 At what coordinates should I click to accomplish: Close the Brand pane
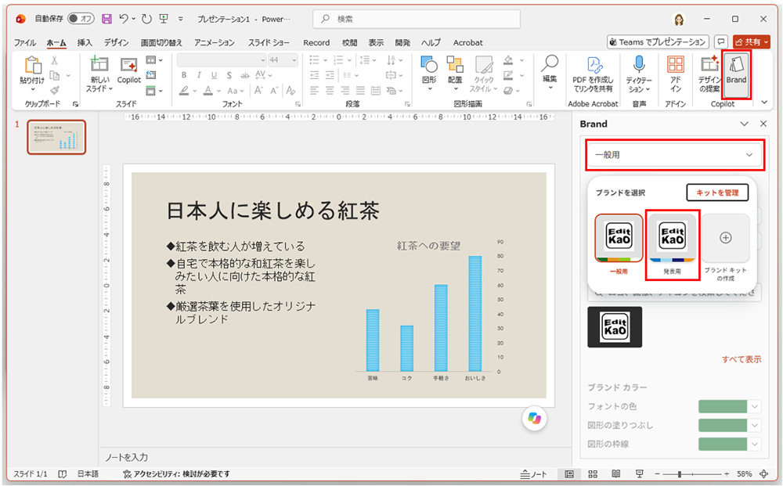tap(763, 124)
